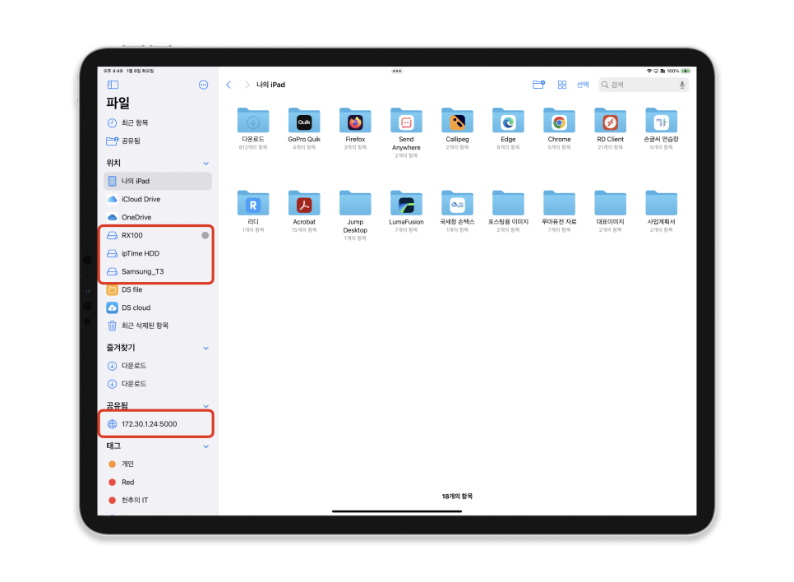Open iCloud Drive location

(x=158, y=199)
